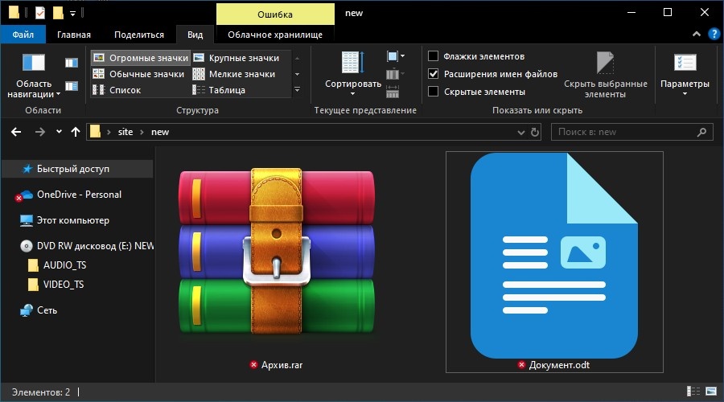Go up one folder level
This screenshot has width=724, height=402.
[76, 132]
